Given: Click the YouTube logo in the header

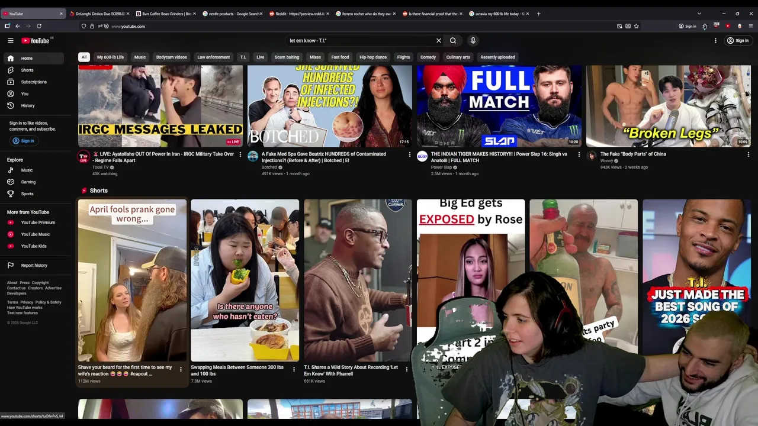Looking at the screenshot, I should coord(36,40).
